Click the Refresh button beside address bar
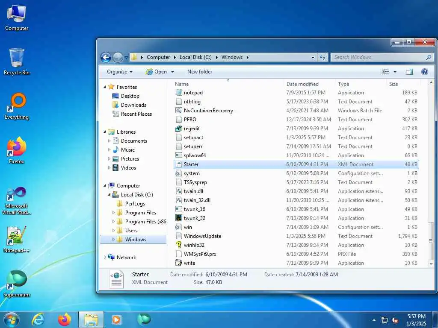Screen dimensions: 438x328 (x=323, y=58)
